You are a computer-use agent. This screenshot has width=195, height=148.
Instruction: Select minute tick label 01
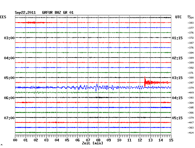[x=25, y=140]
